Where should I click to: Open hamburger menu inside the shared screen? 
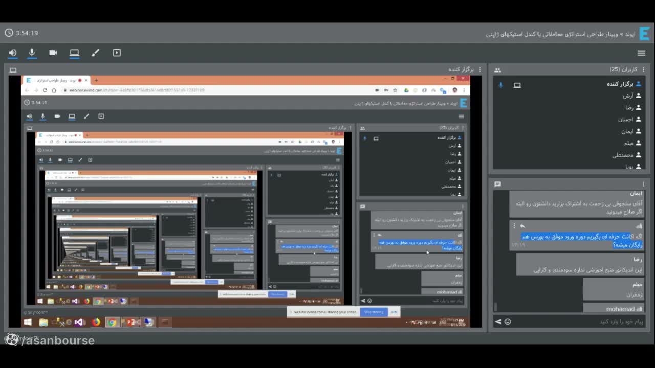click(462, 117)
